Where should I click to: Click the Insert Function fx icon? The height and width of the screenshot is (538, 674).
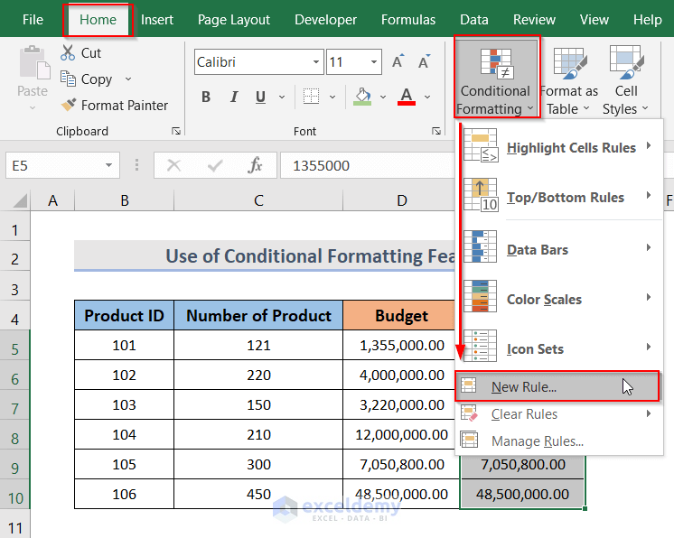[256, 165]
